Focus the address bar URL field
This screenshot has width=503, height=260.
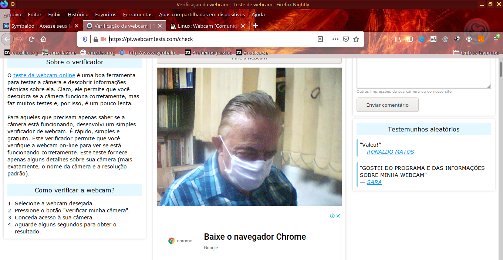pos(211,39)
